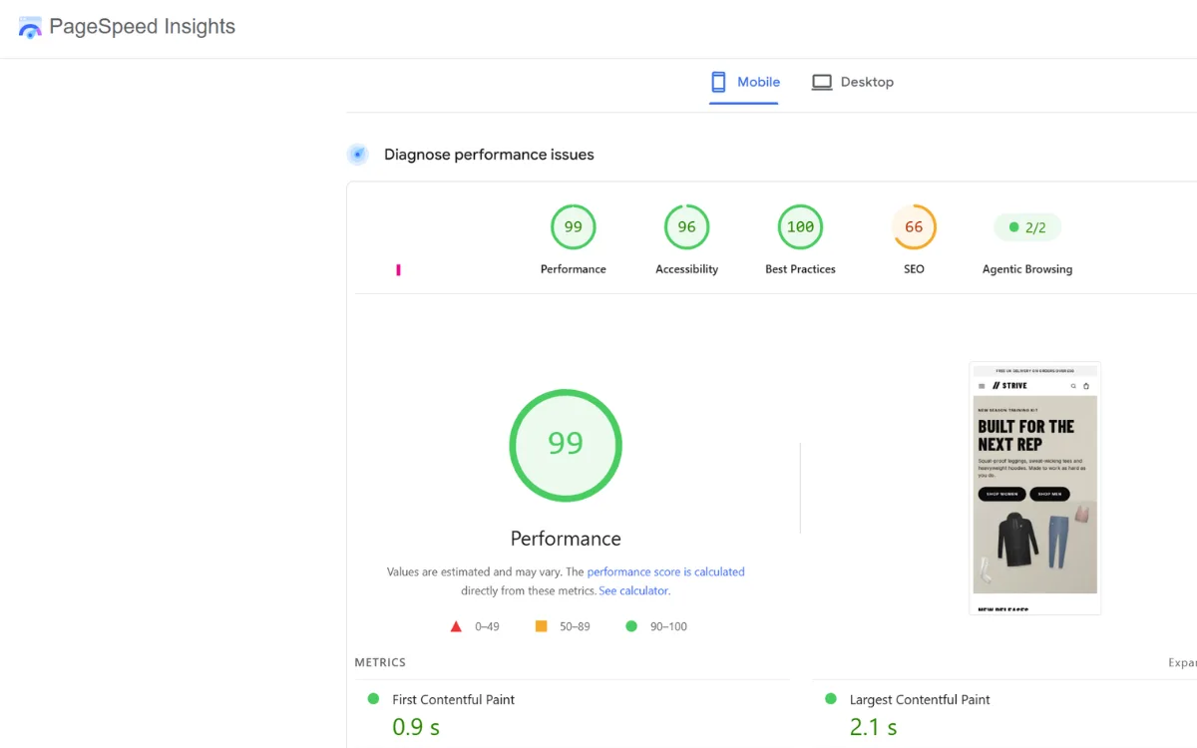Click the First Contentful Paint metric label
Viewport: 1197px width, 748px height.
click(454, 700)
